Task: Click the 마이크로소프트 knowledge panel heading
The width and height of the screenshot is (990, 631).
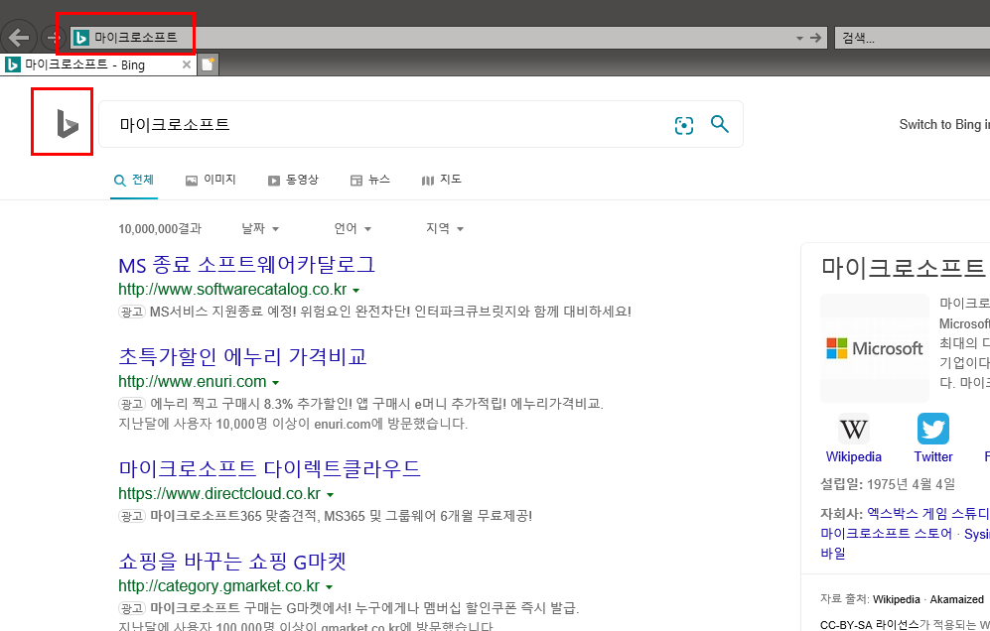Action: coord(903,268)
